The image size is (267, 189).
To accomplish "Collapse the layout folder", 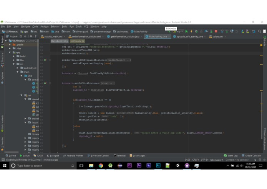I will point(25,122).
